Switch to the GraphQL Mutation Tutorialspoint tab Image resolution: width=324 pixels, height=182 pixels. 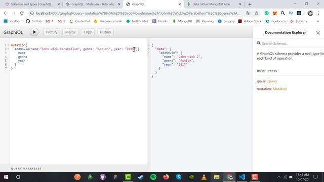pyautogui.click(x=93, y=4)
